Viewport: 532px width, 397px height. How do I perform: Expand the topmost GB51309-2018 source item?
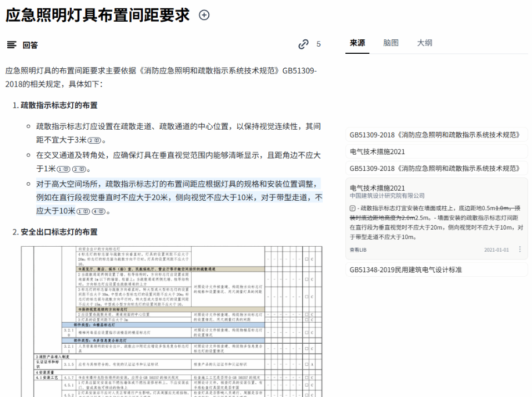pos(436,135)
